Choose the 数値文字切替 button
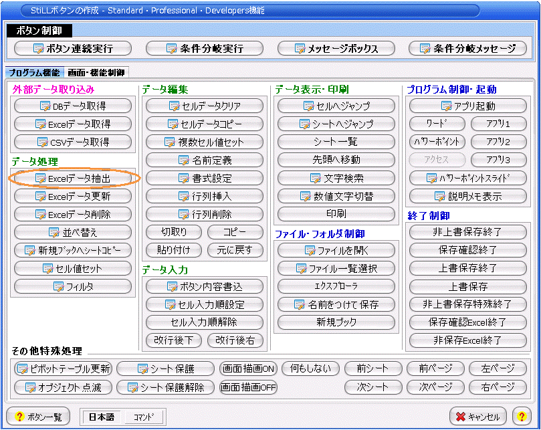This screenshot has width=541, height=430. [336, 196]
